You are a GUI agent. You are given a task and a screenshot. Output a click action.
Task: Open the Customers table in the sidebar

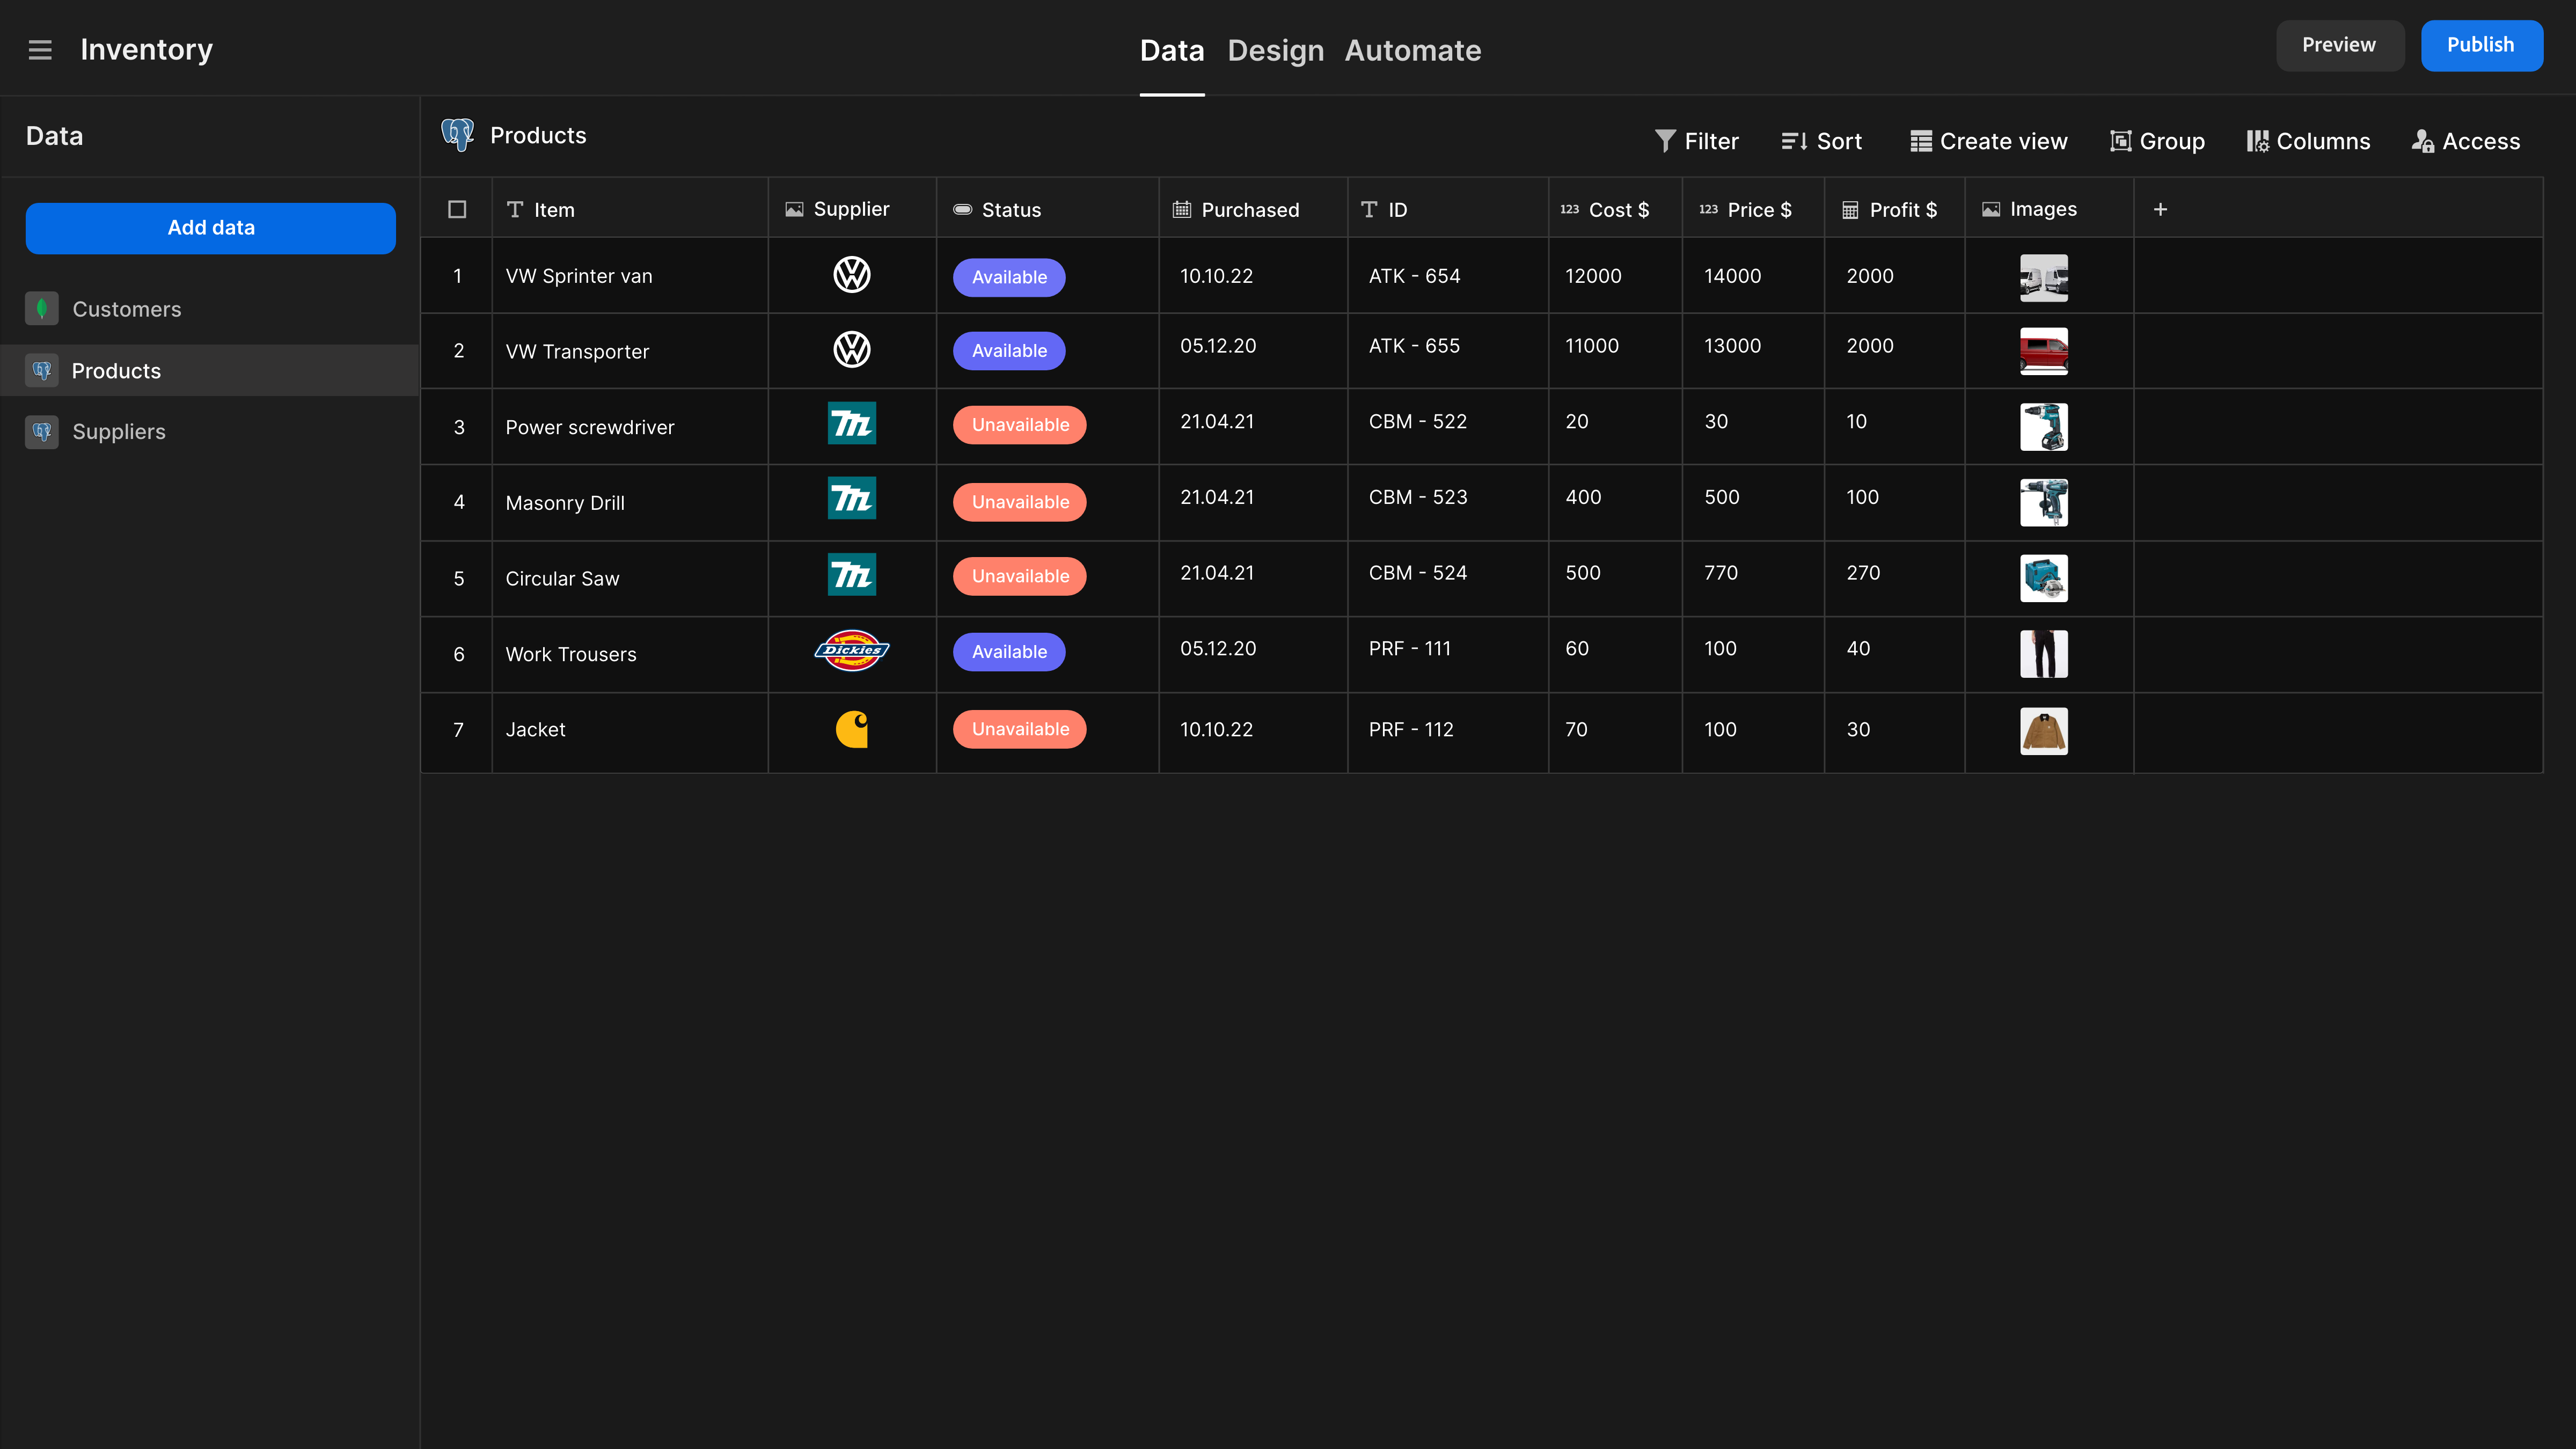[126, 308]
